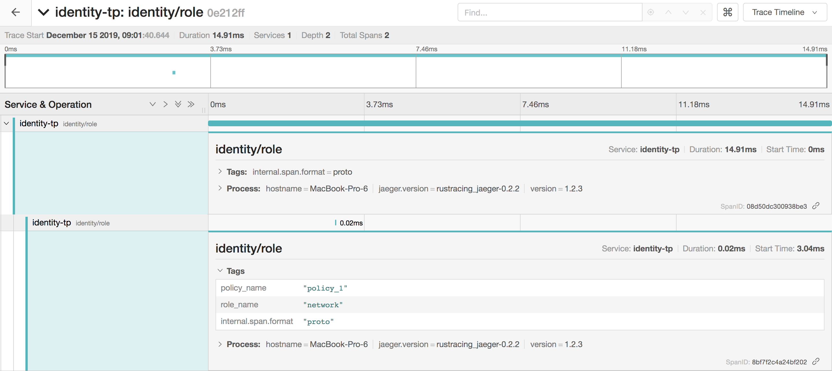Click the Find search input field

pos(550,12)
